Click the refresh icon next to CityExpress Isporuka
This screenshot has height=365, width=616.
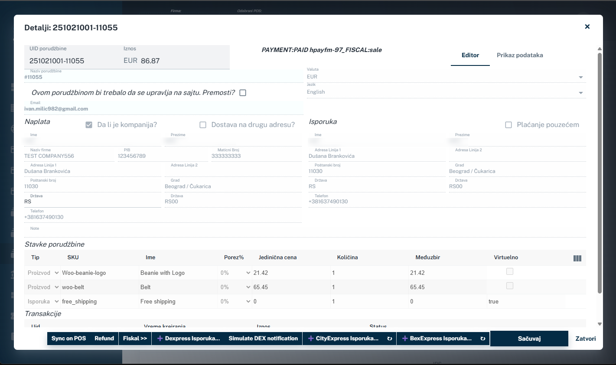point(389,339)
